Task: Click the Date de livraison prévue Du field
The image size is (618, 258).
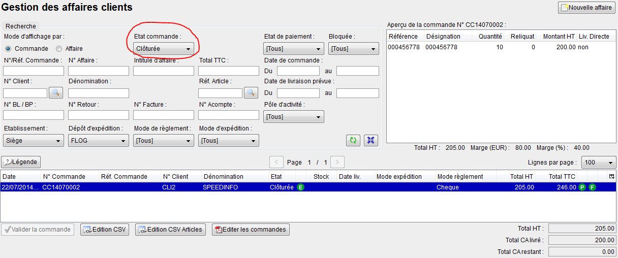Action: tap(298, 93)
